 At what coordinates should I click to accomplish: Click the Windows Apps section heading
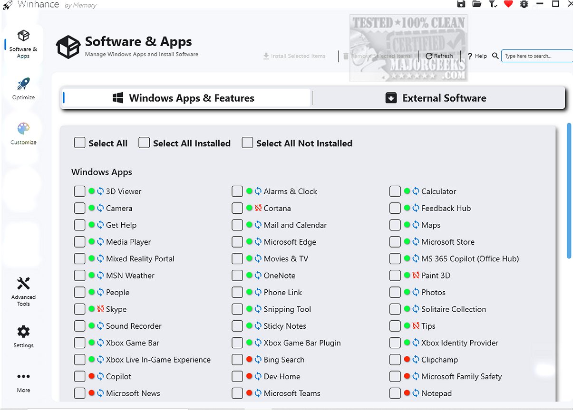(102, 172)
